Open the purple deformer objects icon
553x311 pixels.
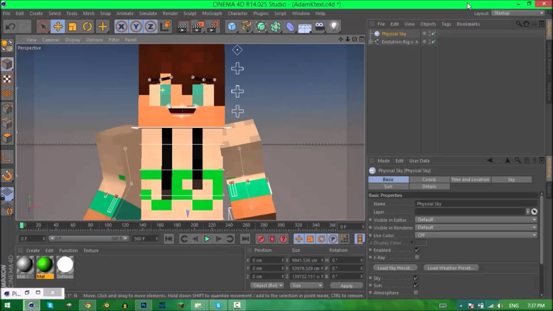tap(290, 27)
